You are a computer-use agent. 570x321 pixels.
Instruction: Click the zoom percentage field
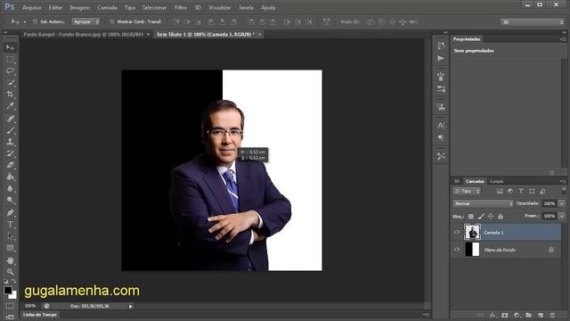(30, 306)
